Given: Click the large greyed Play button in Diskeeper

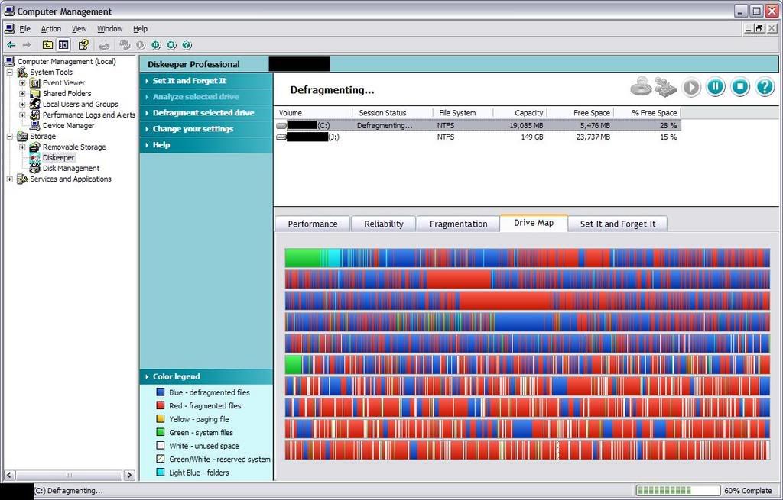Looking at the screenshot, I should coord(691,87).
